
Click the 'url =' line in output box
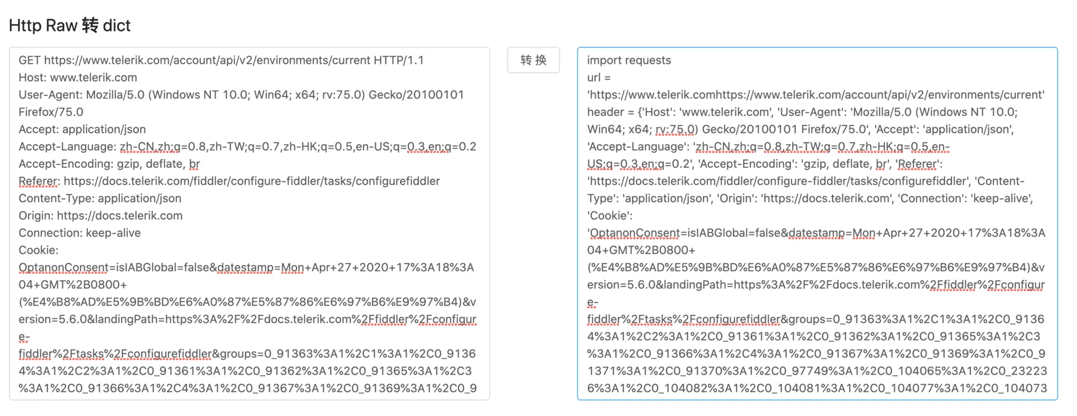(599, 77)
